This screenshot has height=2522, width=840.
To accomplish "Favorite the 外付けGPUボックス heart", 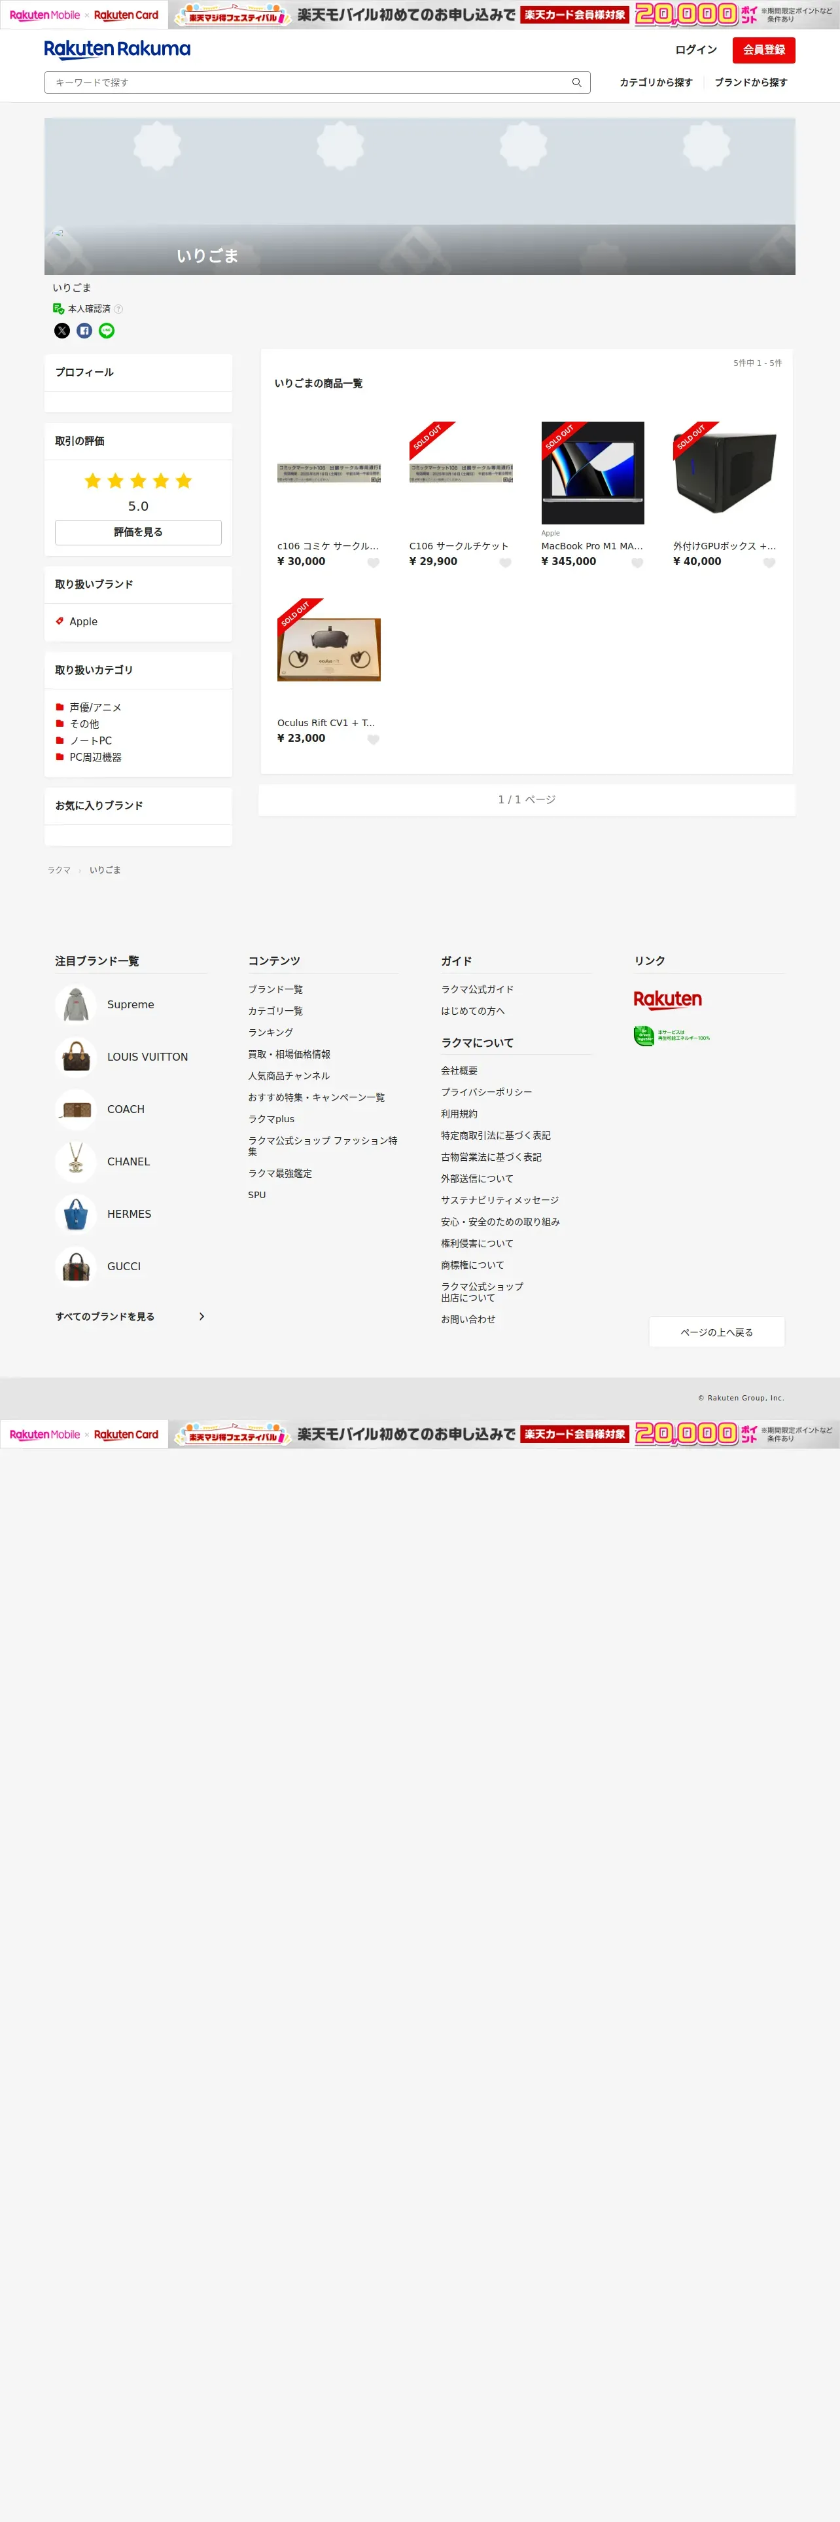I will click(x=769, y=563).
